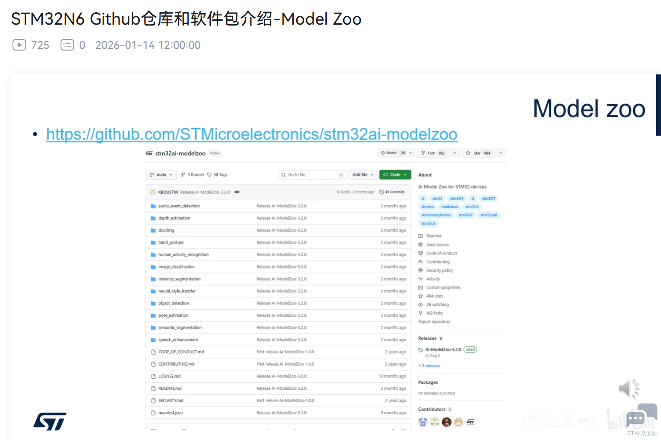Focus the Go to file search field
The width and height of the screenshot is (661, 440).
(x=312, y=175)
